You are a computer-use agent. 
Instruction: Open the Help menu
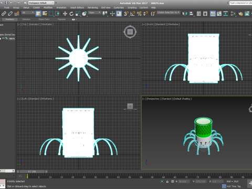point(153,7)
